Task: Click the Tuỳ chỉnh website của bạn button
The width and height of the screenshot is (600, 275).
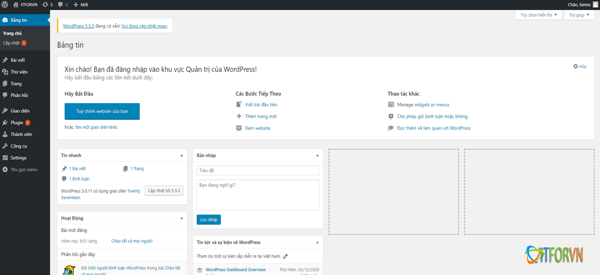Action: 102,111
